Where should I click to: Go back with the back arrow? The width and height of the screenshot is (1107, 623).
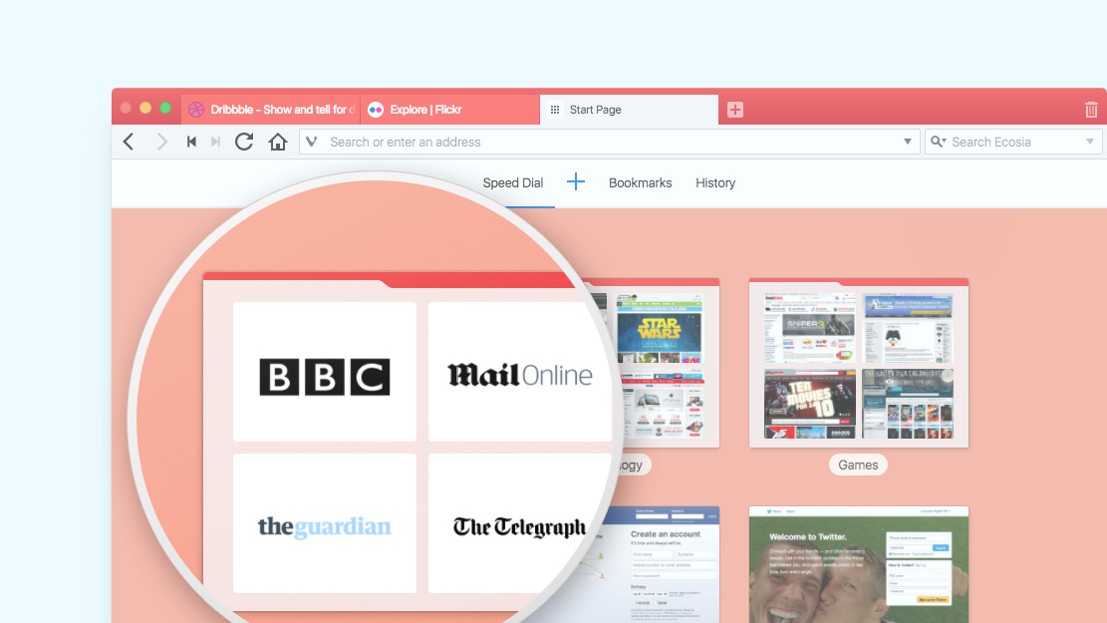click(129, 142)
